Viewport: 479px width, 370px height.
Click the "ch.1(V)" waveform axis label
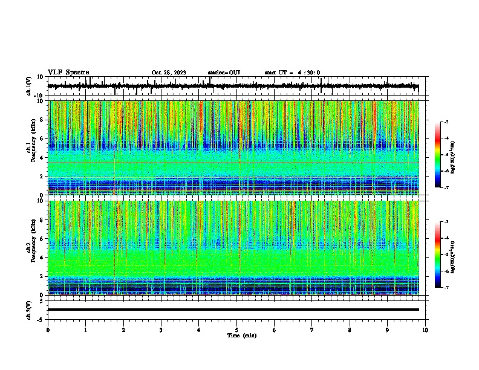(29, 86)
